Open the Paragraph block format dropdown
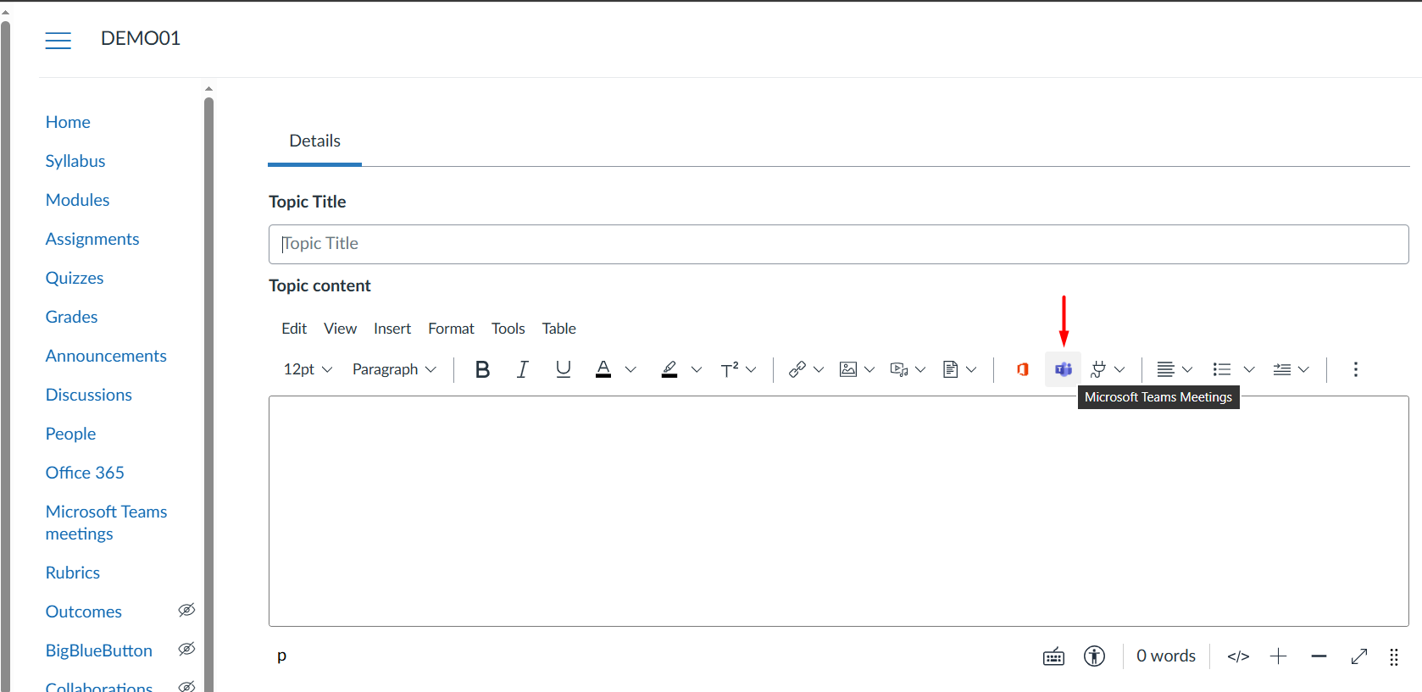Screen dimensions: 1422x692 pyautogui.click(x=394, y=369)
